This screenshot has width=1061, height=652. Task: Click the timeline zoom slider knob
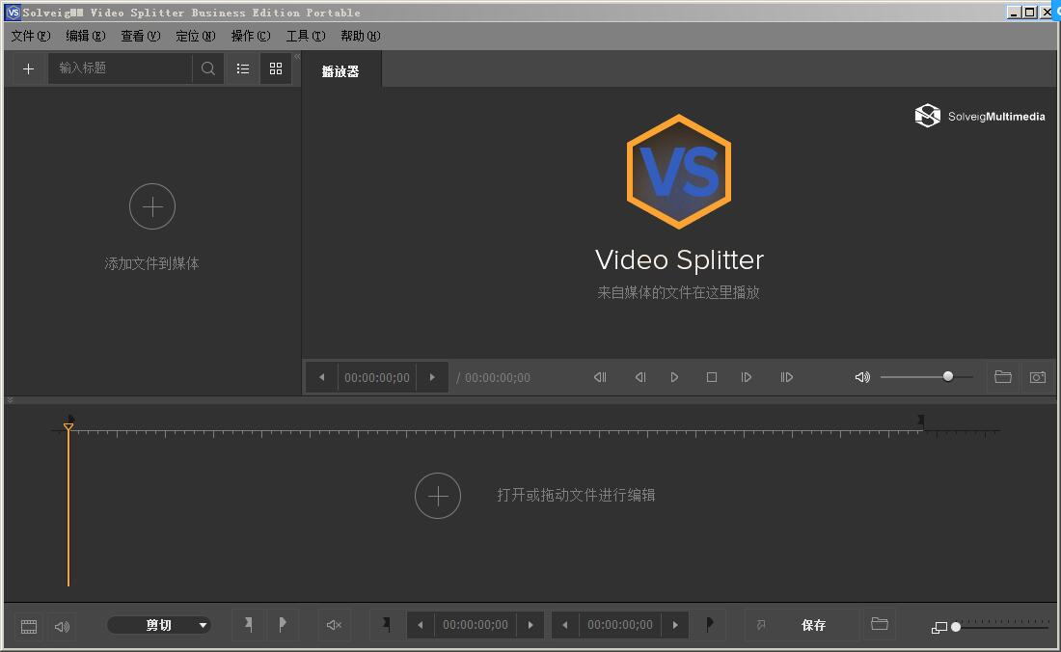coord(956,627)
